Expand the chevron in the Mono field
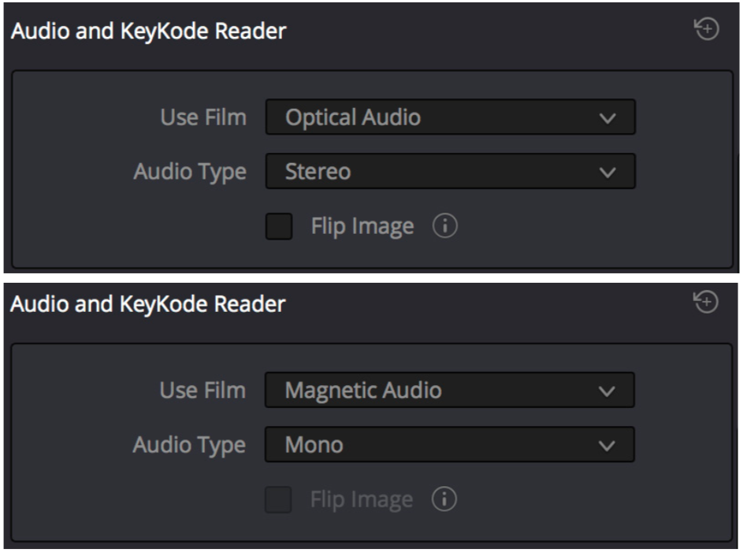The height and width of the screenshot is (553, 743). [x=607, y=446]
